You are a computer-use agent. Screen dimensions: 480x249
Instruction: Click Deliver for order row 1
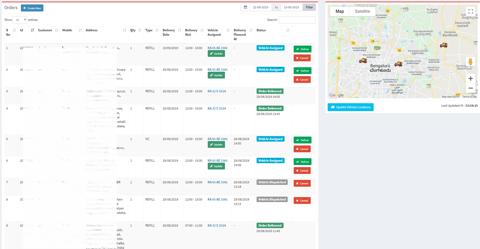pos(303,49)
